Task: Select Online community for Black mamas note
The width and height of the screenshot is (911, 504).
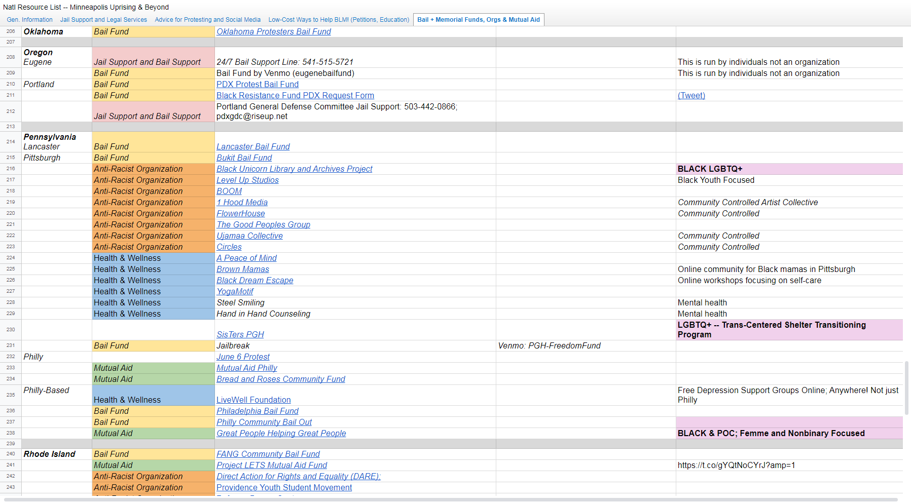Action: coord(789,269)
